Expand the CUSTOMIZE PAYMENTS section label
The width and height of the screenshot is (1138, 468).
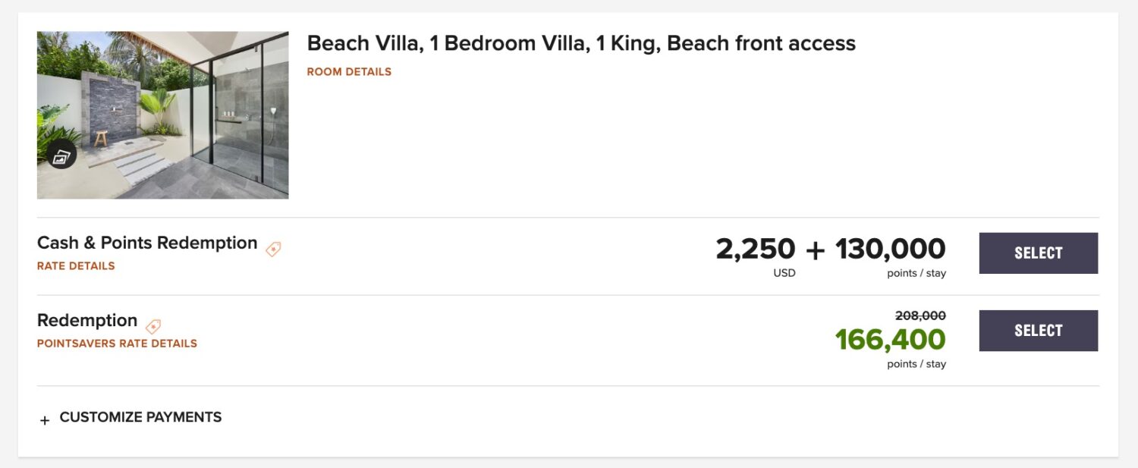click(x=140, y=417)
